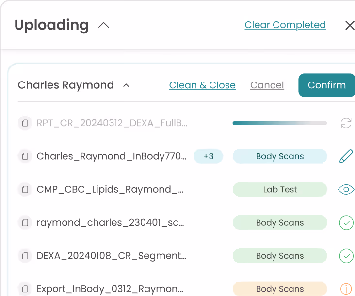The width and height of the screenshot is (355, 296).
Task: Close the Uploading panel
Action: tap(350, 25)
